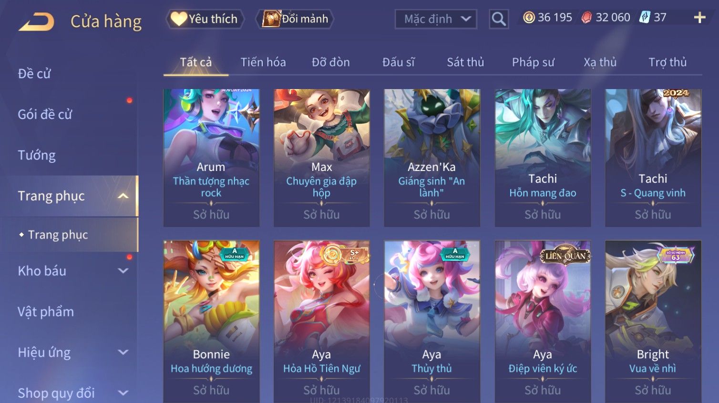Click the red ruby currency icon
The height and width of the screenshot is (403, 719).
[586, 18]
